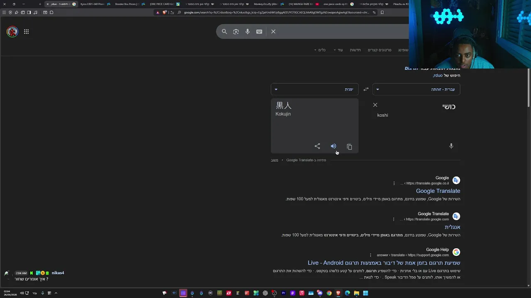Click the magnifier search icon in search bar
The width and height of the screenshot is (531, 298).
[x=224, y=31]
